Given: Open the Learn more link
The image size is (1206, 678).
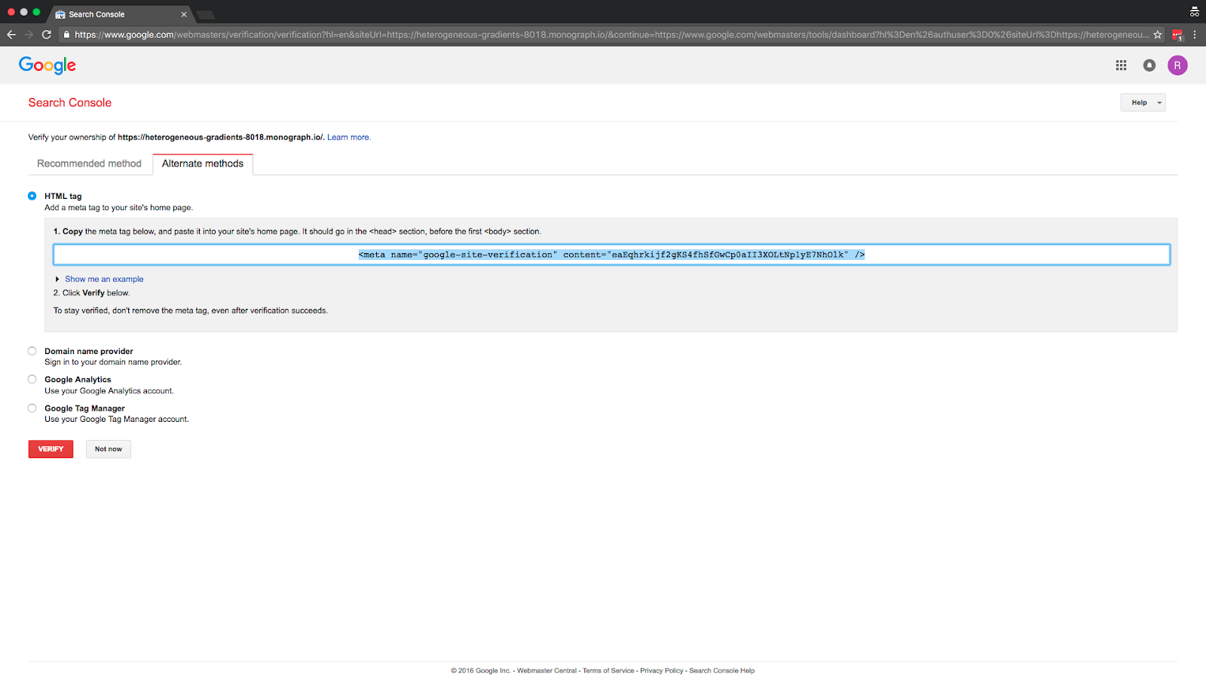Looking at the screenshot, I should click(349, 138).
